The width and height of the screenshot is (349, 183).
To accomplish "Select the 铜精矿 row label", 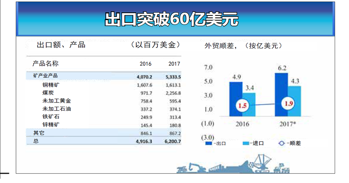I will pyautogui.click(x=51, y=85).
